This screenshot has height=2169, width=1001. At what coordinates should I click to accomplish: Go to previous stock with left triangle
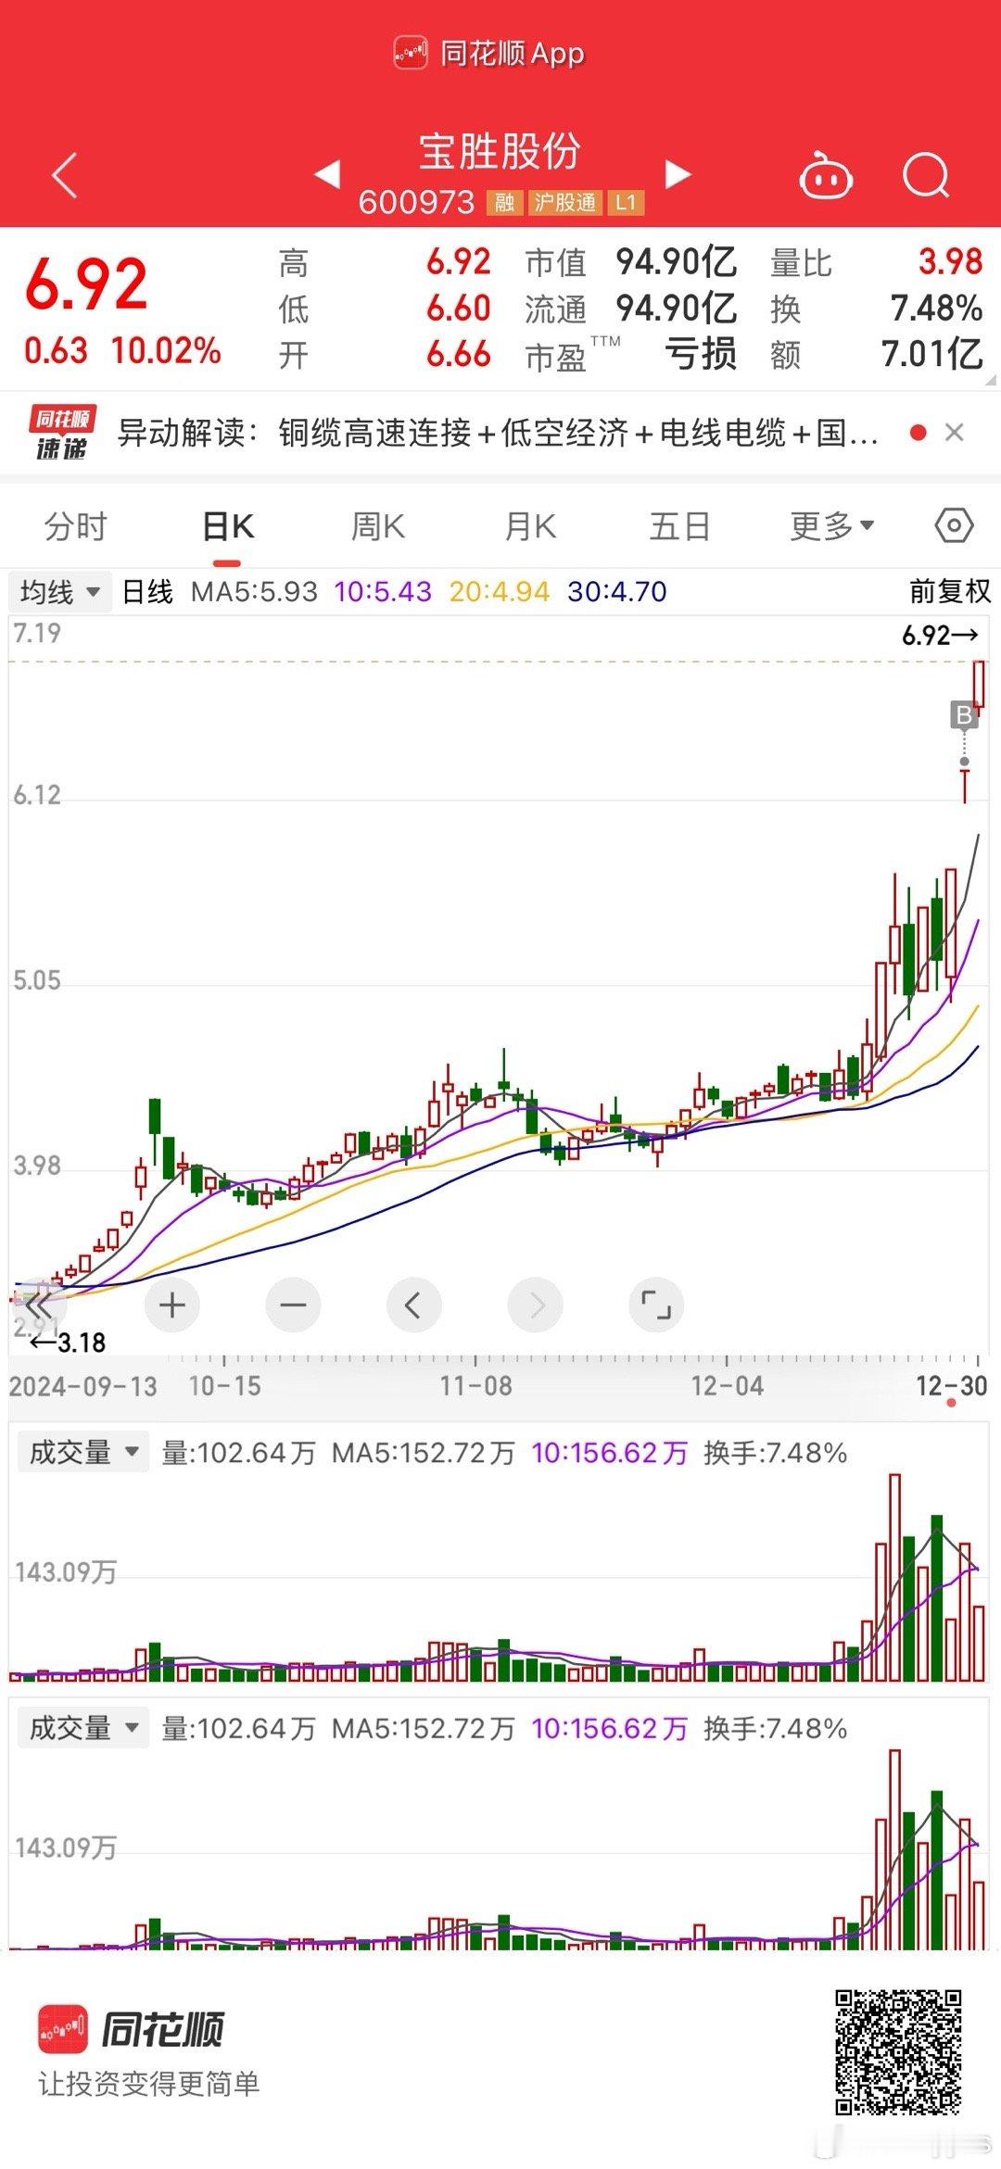327,174
